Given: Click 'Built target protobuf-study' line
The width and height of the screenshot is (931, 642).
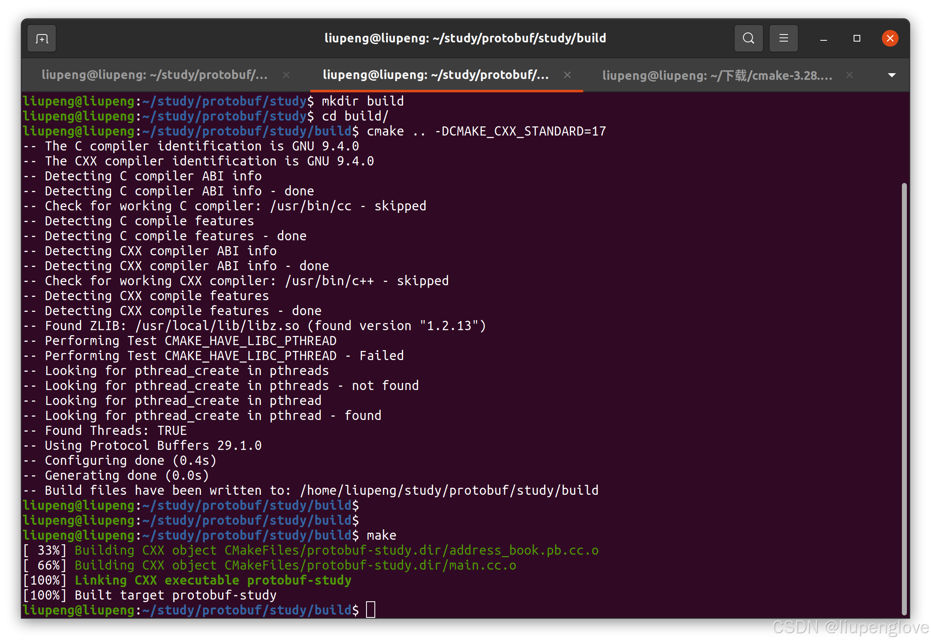Looking at the screenshot, I should tap(150, 595).
